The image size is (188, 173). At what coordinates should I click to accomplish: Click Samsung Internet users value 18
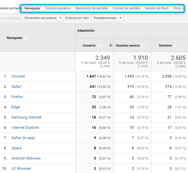(94, 117)
